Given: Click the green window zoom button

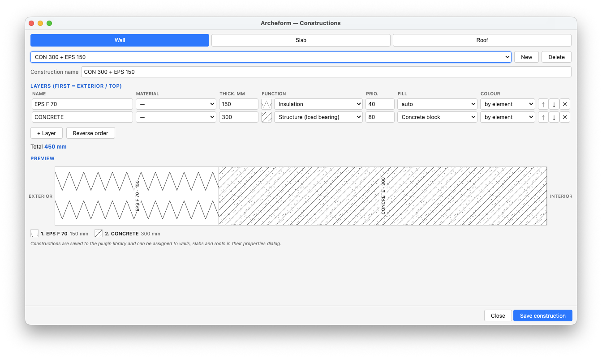Looking at the screenshot, I should click(49, 23).
